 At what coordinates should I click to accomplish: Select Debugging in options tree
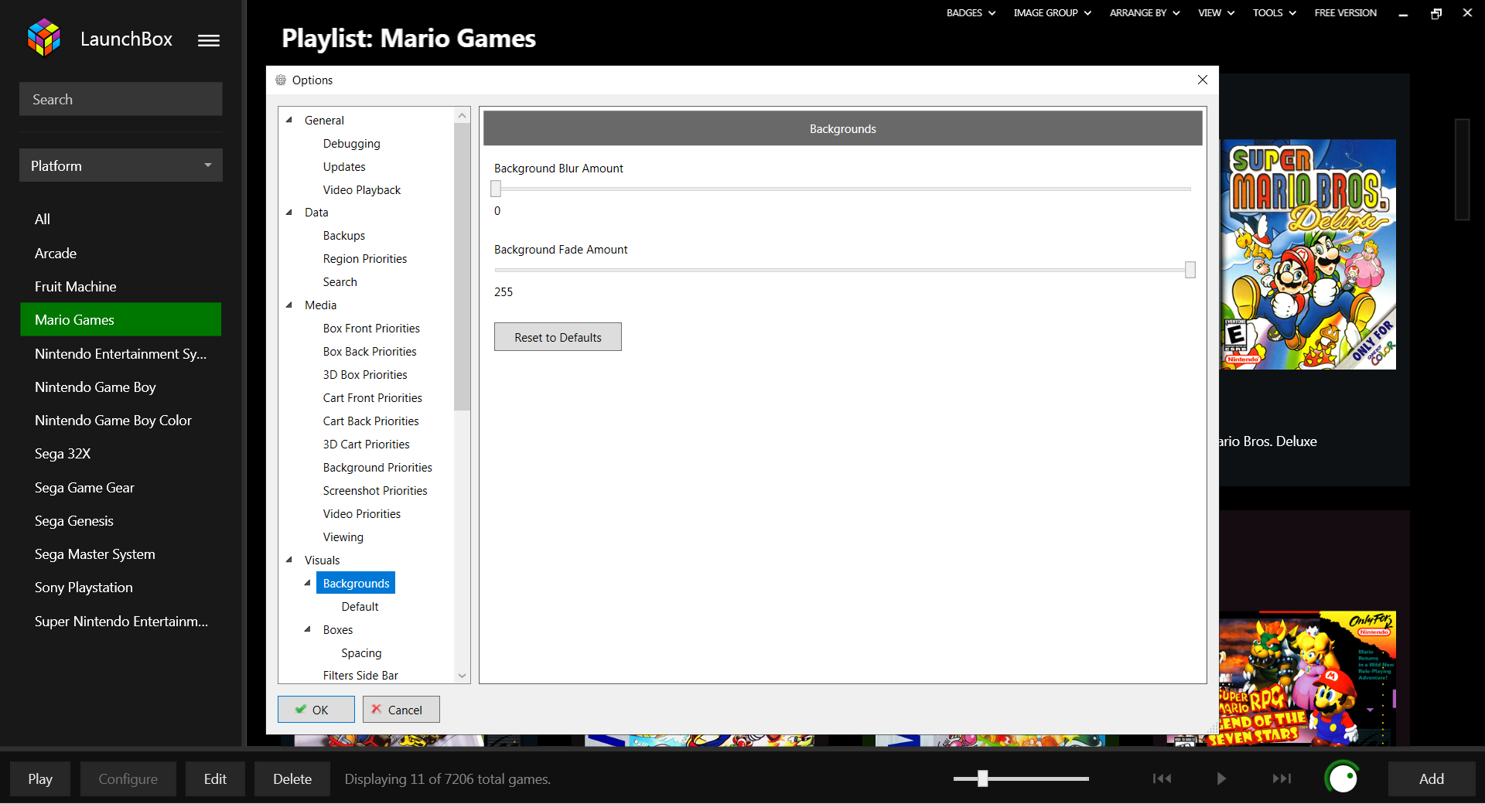click(x=351, y=143)
